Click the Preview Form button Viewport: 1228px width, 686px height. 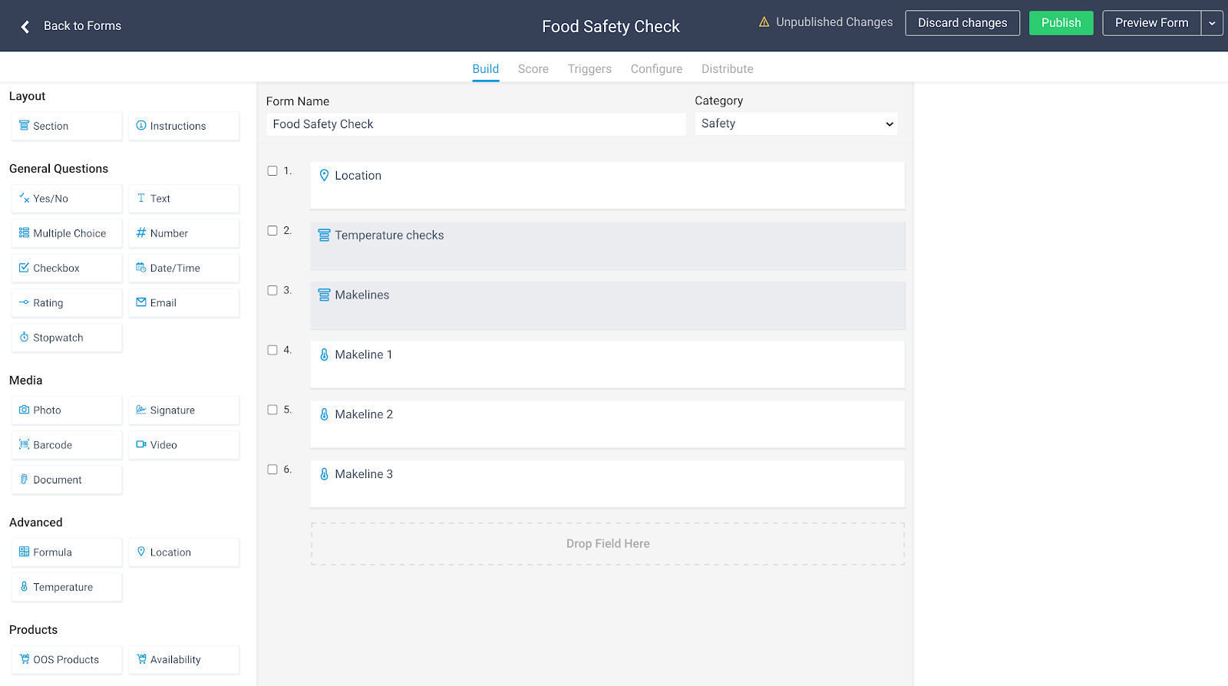pyautogui.click(x=1151, y=23)
